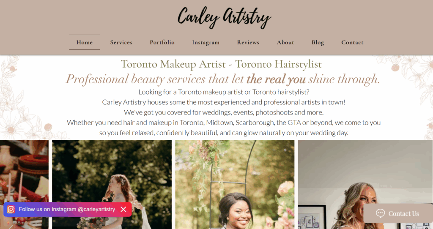433x229 pixels.
Task: Click the Instagram logo icon in the banner
Action: pos(11,210)
